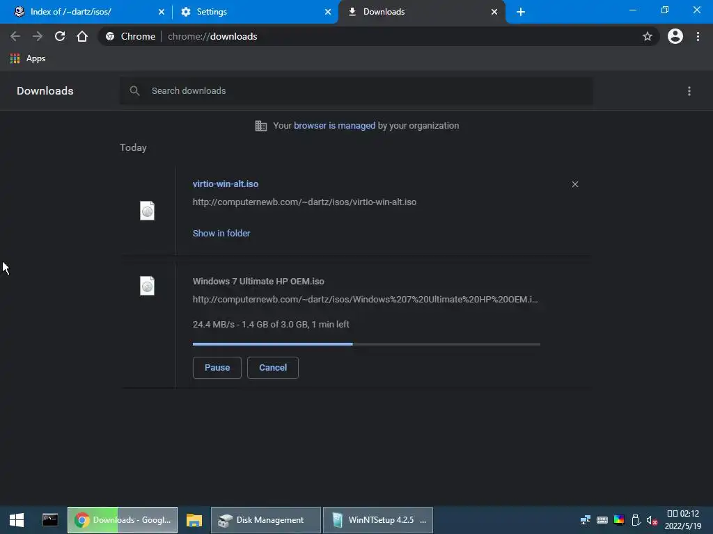Show virtio-win-alt.iso in folder
Image resolution: width=713 pixels, height=534 pixels.
click(x=221, y=234)
